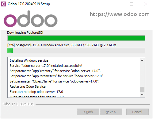
Task: Click the Odoo icon in title bar
Action: tap(4, 4)
